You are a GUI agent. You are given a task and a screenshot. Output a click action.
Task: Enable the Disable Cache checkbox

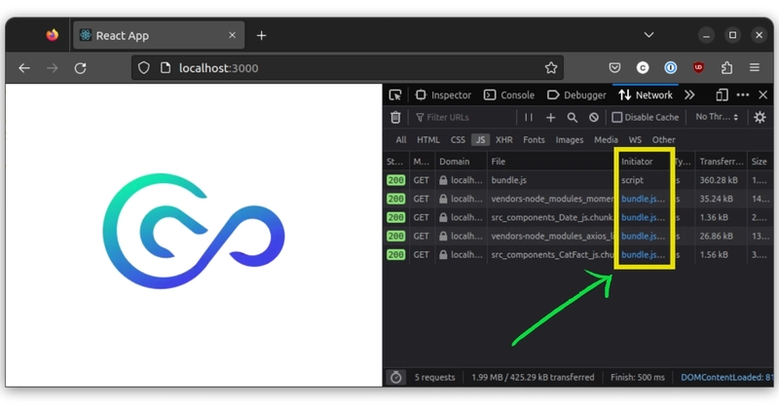point(616,118)
